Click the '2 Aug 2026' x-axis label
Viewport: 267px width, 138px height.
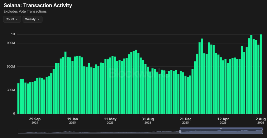(x=260, y=121)
